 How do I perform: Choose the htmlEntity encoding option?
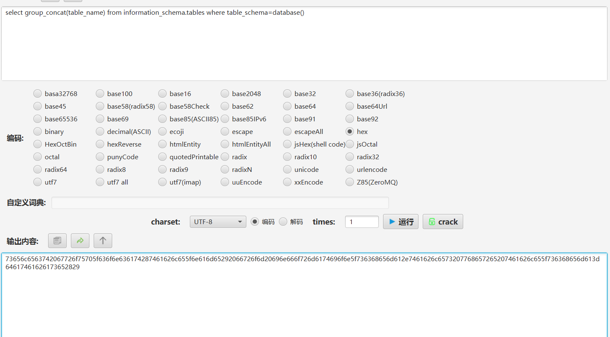pyautogui.click(x=162, y=144)
